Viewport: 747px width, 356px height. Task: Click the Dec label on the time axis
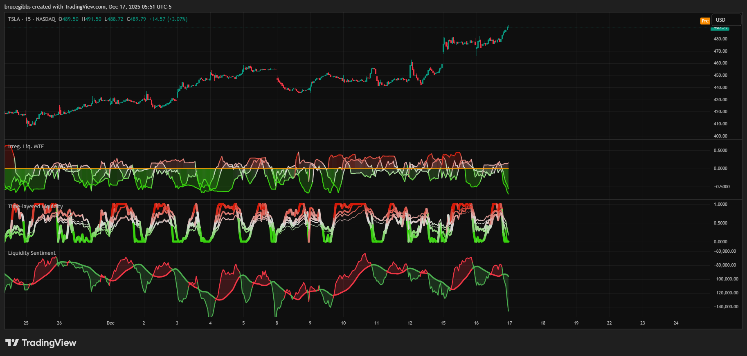tap(110, 323)
